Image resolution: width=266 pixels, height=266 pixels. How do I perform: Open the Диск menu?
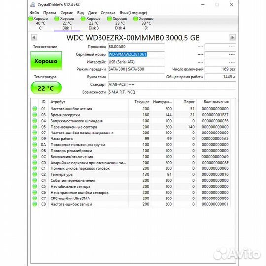point(92,13)
